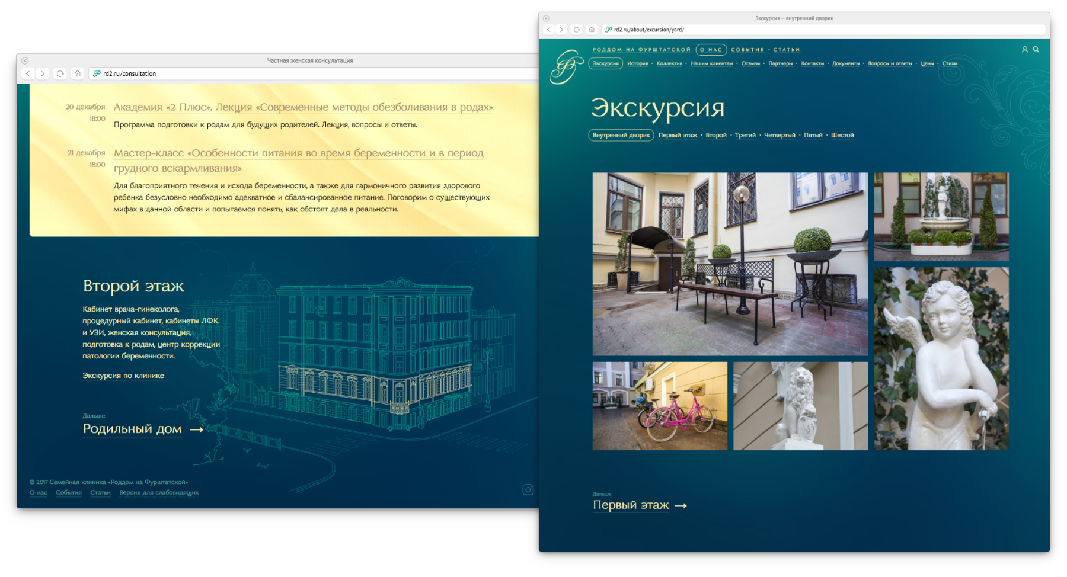The image size is (1067, 577).
Task: Open the pink bicycle photo thumbnail
Action: [x=660, y=406]
